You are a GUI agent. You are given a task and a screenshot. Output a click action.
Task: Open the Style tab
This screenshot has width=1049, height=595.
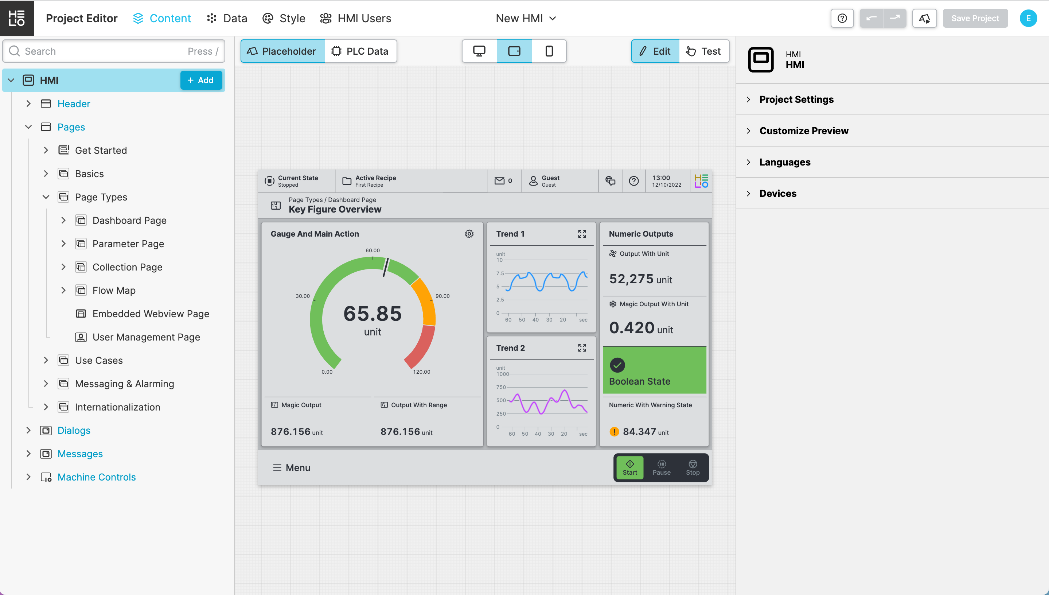(x=284, y=18)
